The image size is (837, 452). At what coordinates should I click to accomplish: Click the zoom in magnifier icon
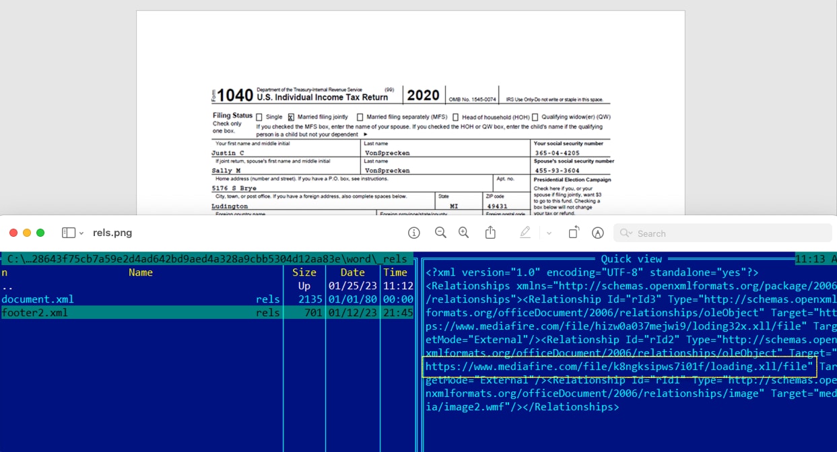pos(463,233)
